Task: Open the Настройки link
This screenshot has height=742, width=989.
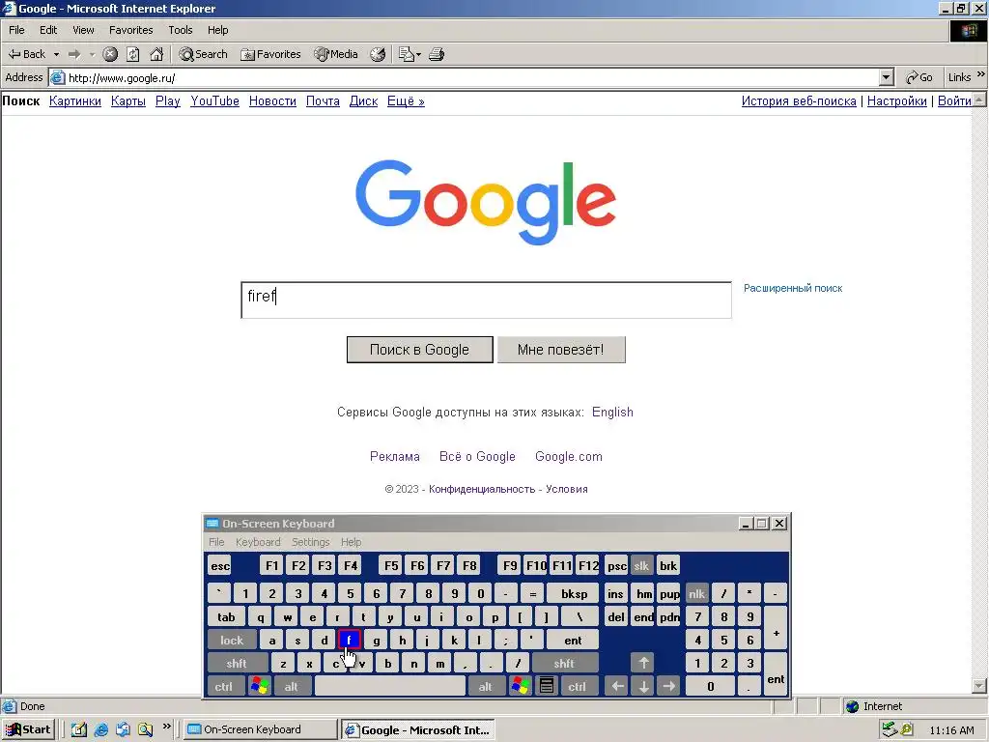Action: [x=896, y=100]
